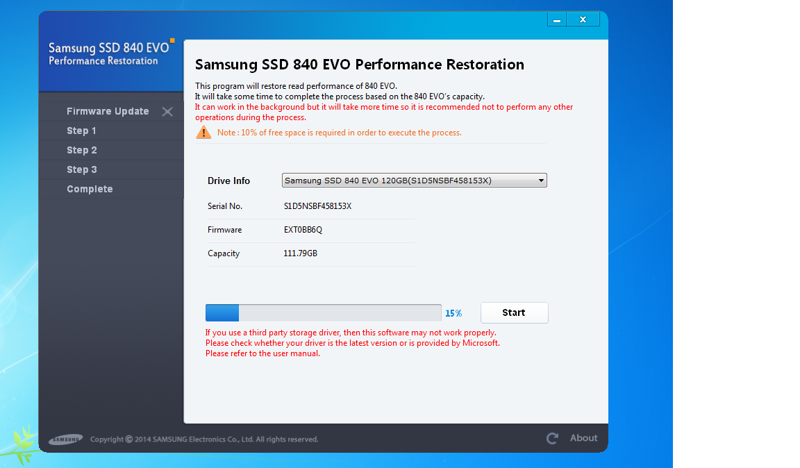The height and width of the screenshot is (468, 800).
Task: Close the Performance Restoration window
Action: point(583,20)
